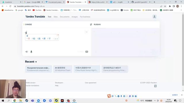Viewport: 184px width, 103px height.
Task: Open the highlighted Steam taskbar icon
Action: click(56, 100)
